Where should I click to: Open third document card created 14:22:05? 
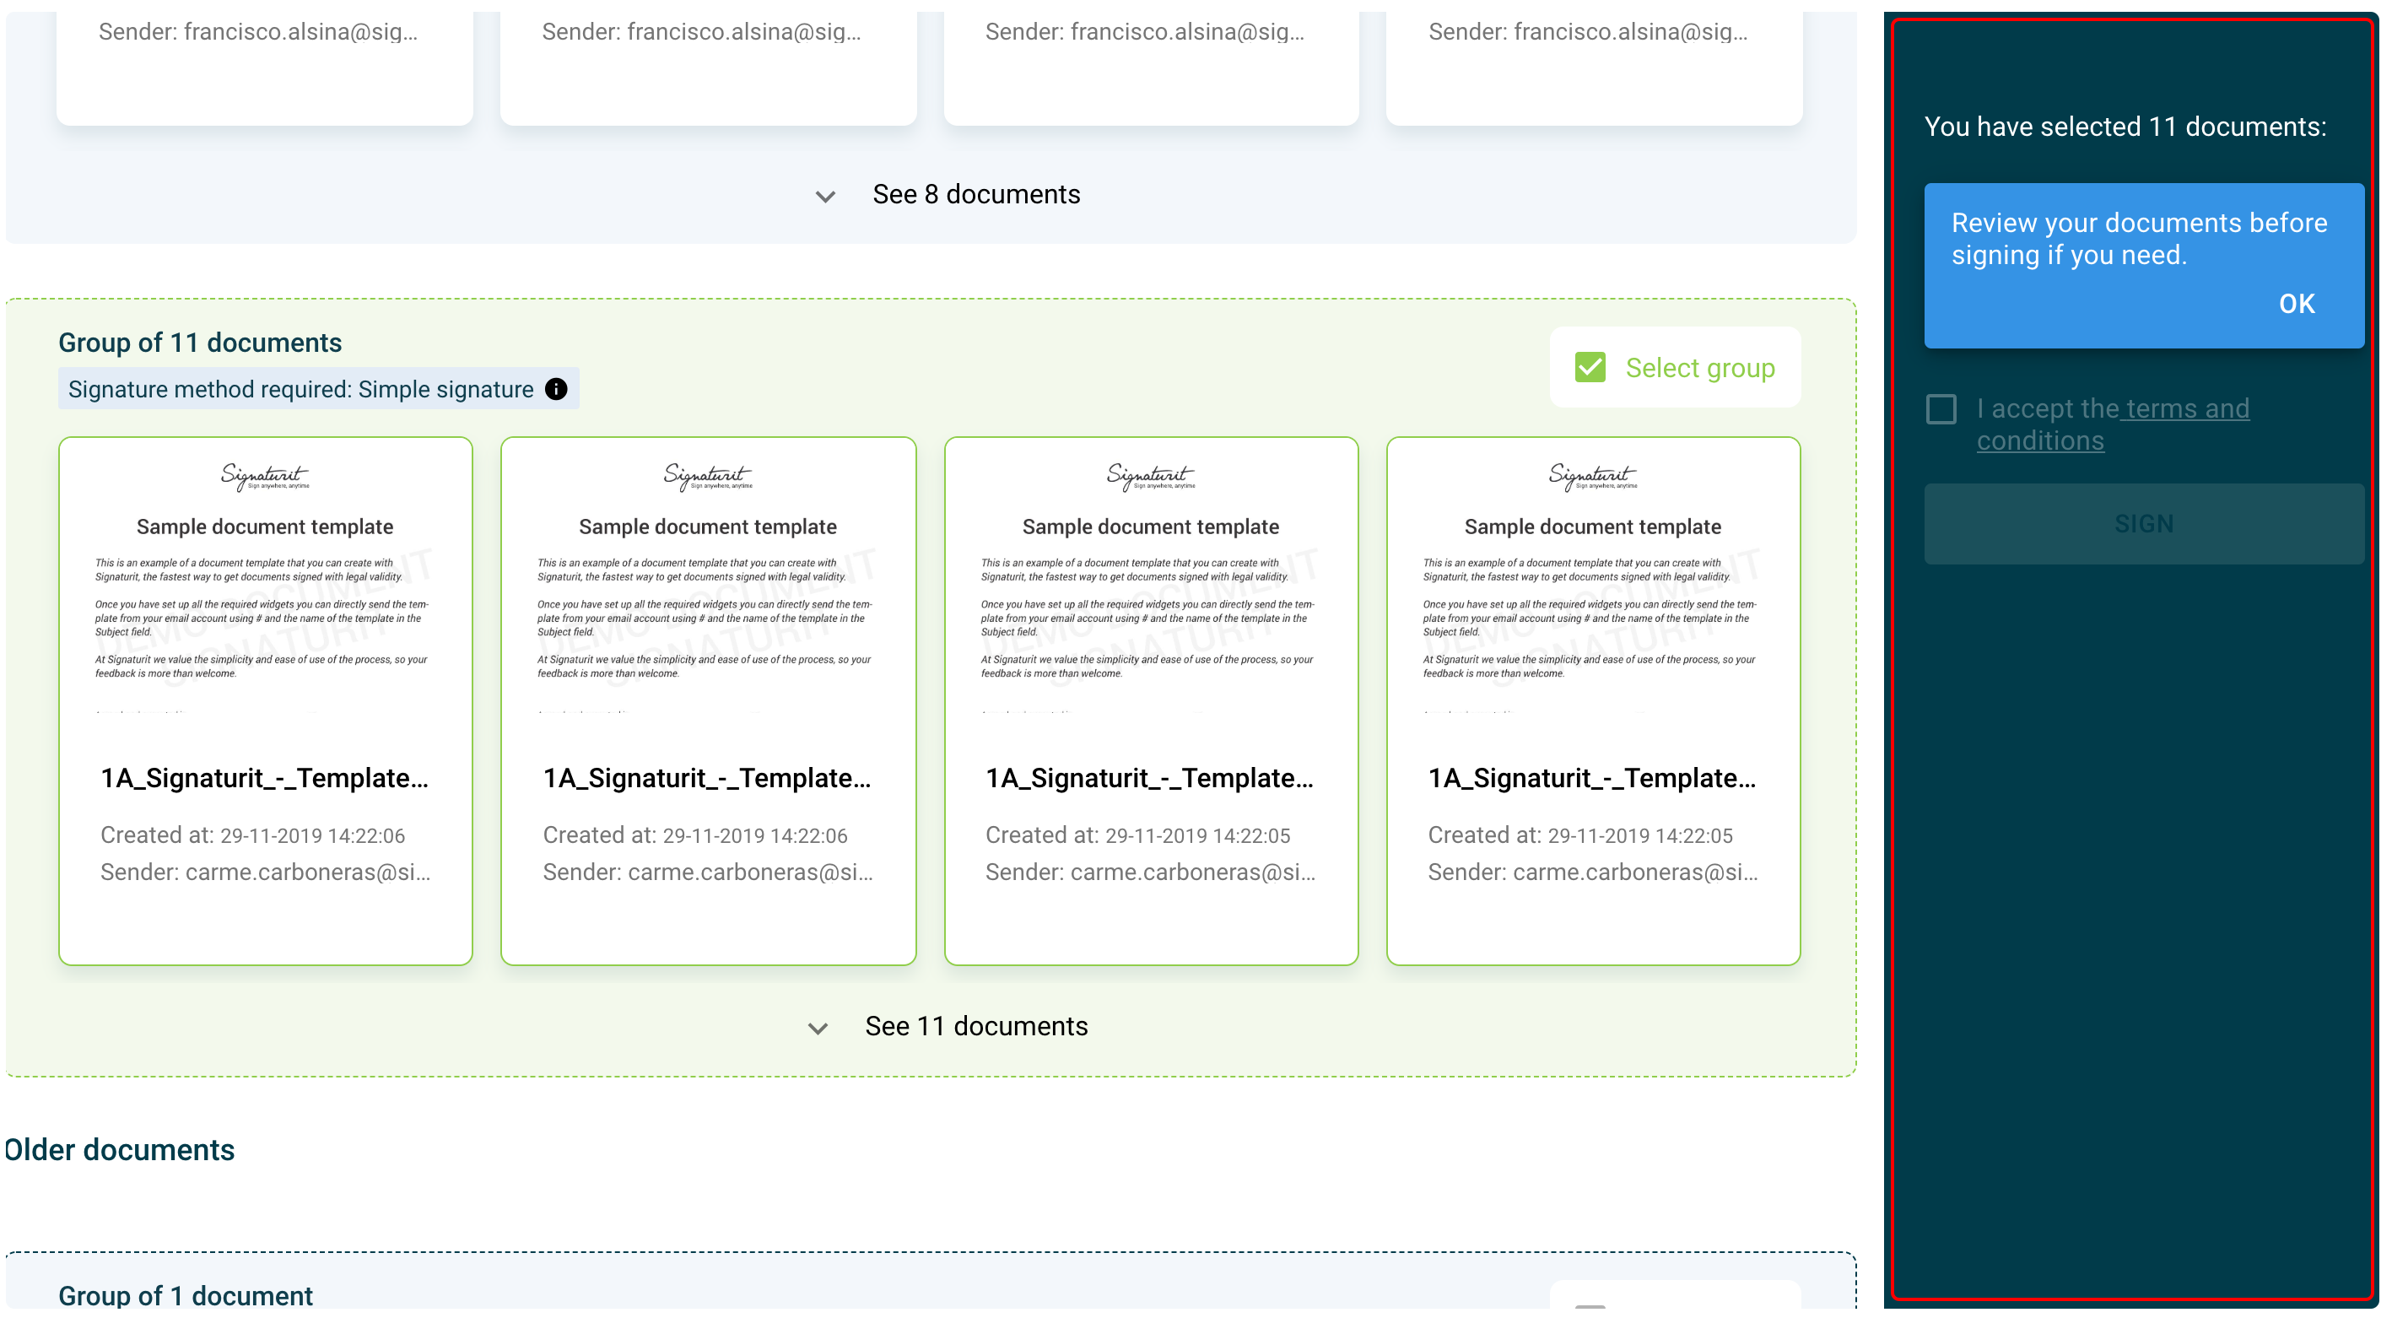(x=1151, y=701)
